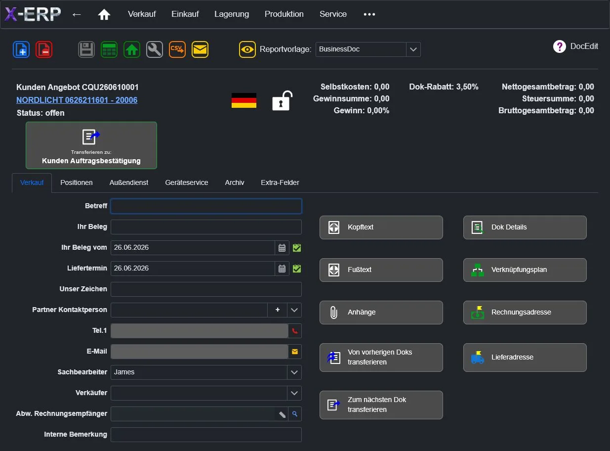Open the green table list view icon
Image resolution: width=610 pixels, height=451 pixels.
109,49
